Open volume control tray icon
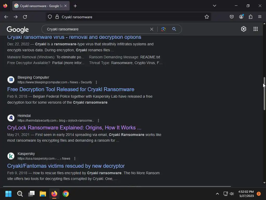 coord(232,194)
